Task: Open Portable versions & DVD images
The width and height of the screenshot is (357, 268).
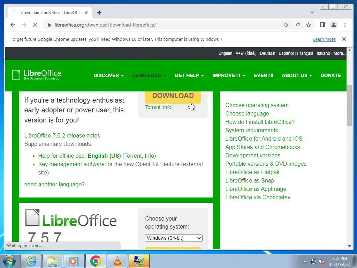Action: pos(266,164)
